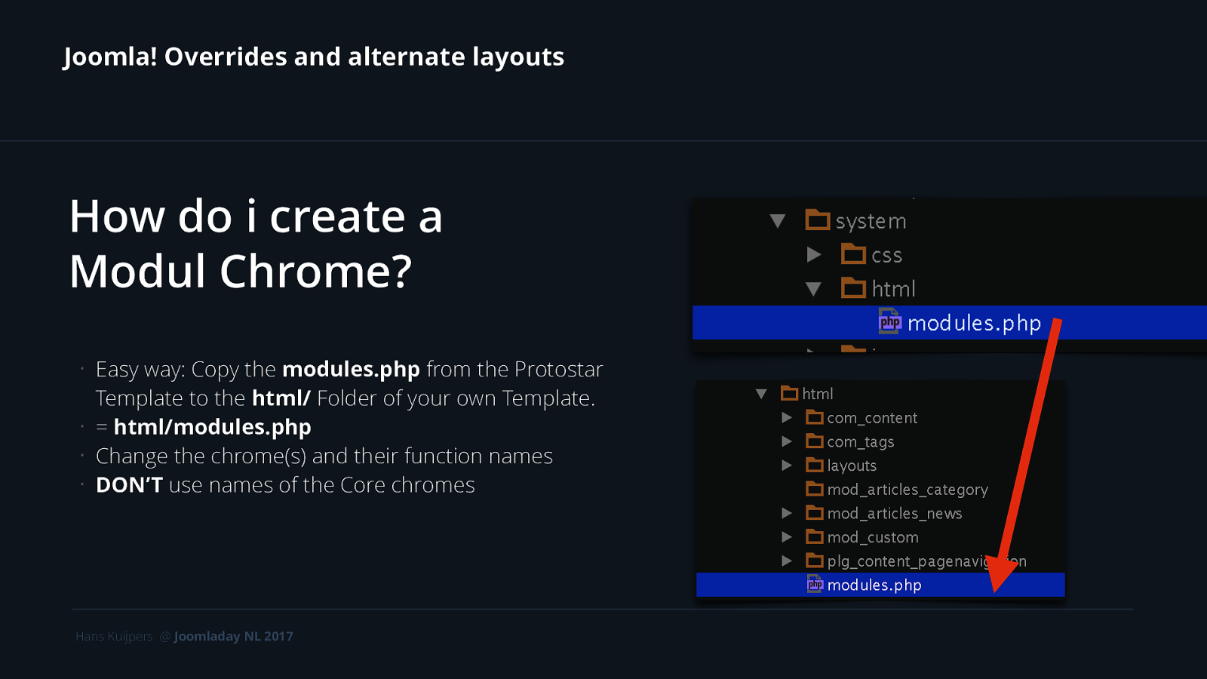Click the lower tree's top html folder icon

tap(790, 393)
